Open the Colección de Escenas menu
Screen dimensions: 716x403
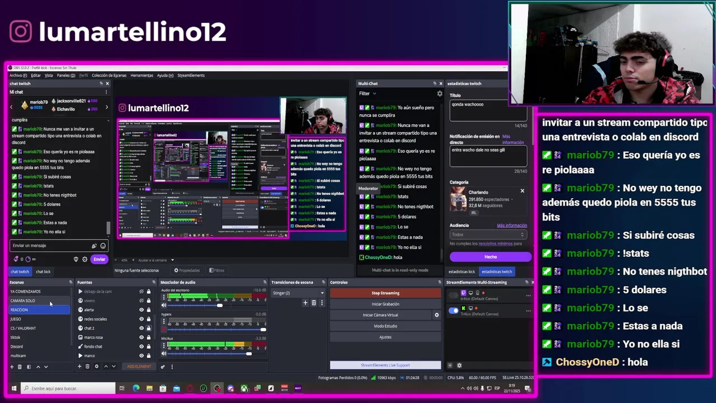pos(109,75)
